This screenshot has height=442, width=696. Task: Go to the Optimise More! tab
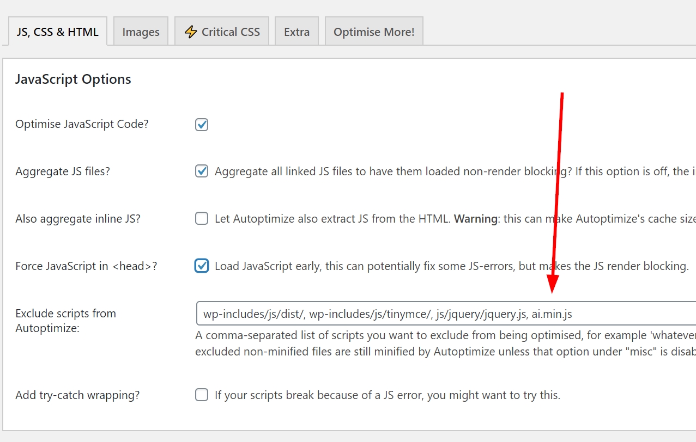tap(374, 32)
